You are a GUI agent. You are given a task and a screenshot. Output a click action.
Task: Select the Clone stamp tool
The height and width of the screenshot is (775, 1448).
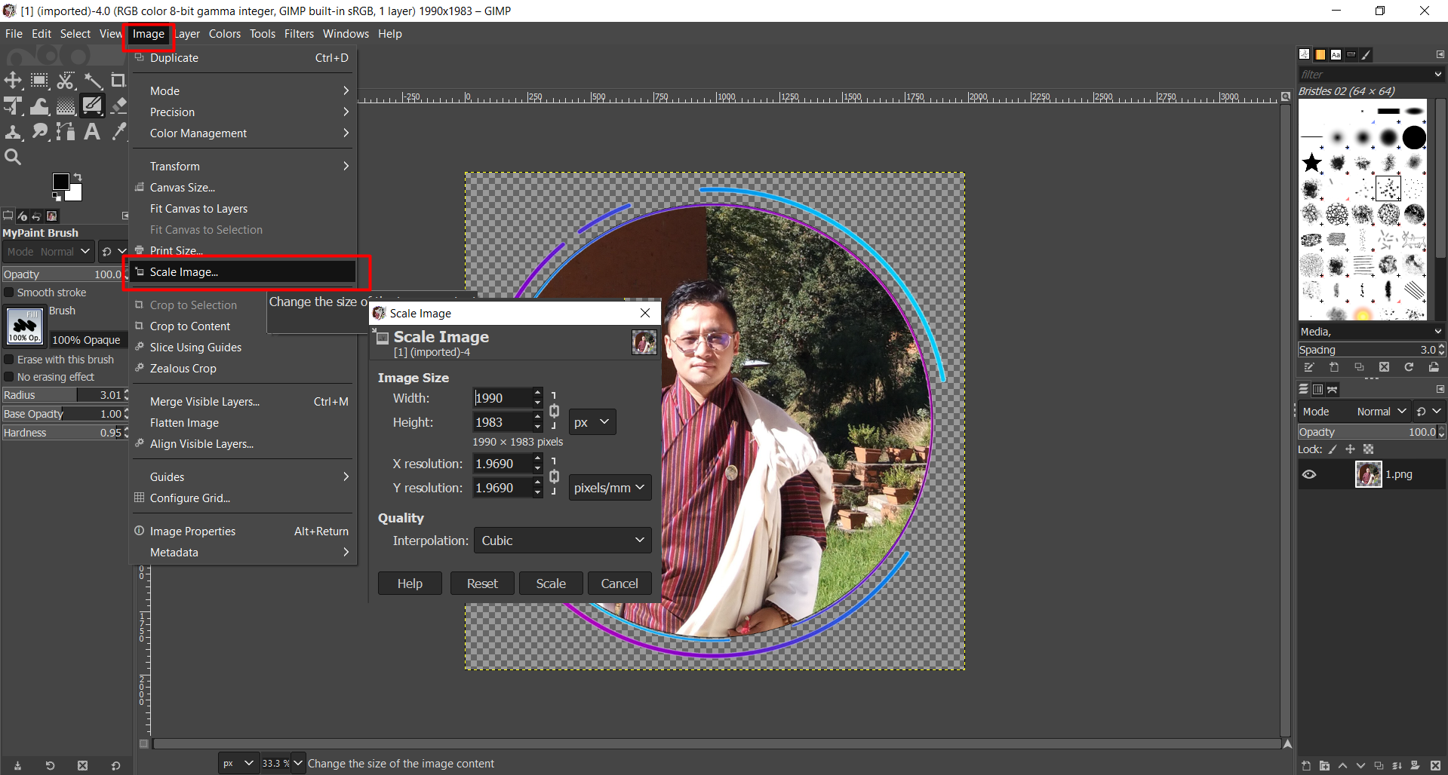point(13,132)
